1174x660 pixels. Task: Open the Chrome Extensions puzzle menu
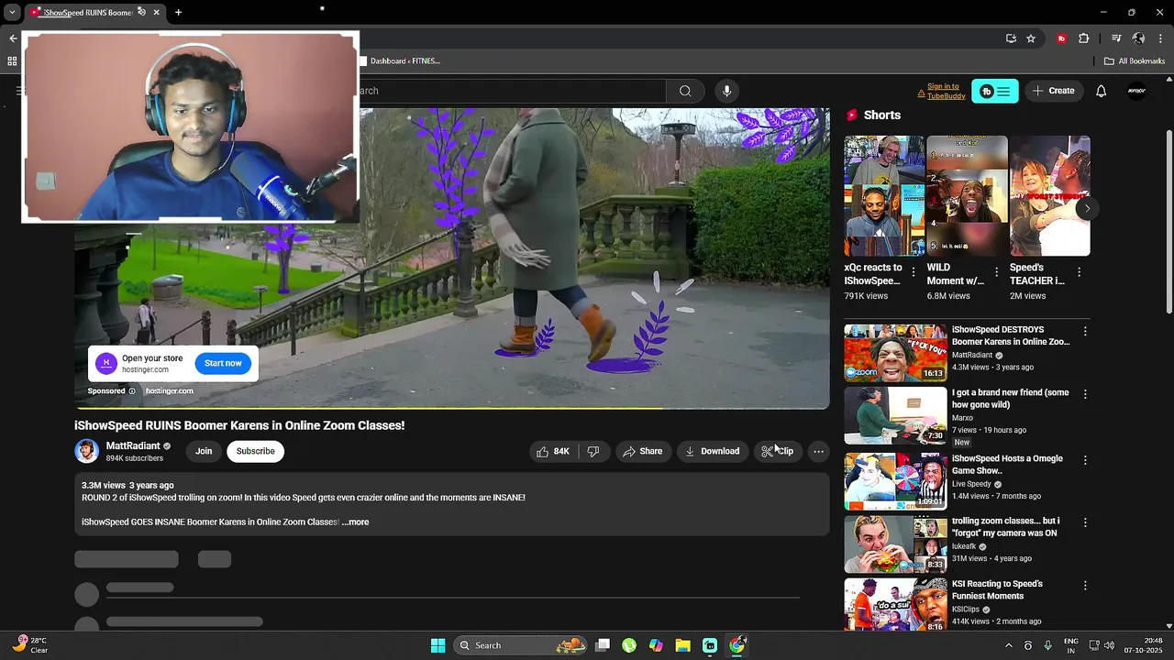[1083, 38]
